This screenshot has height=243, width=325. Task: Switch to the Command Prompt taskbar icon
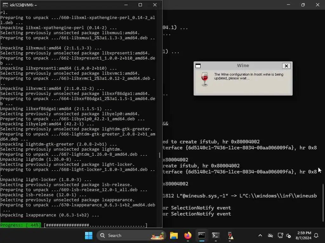tap(202, 235)
